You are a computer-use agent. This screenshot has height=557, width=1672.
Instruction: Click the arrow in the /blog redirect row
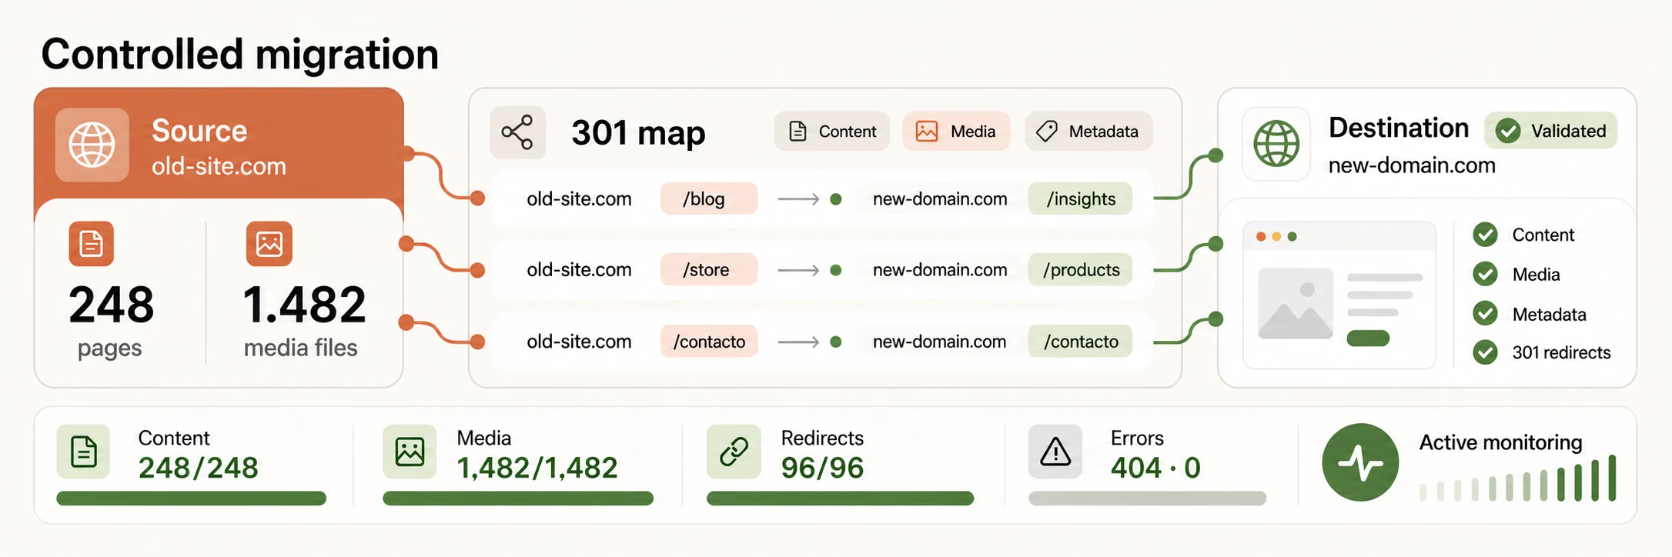click(799, 199)
